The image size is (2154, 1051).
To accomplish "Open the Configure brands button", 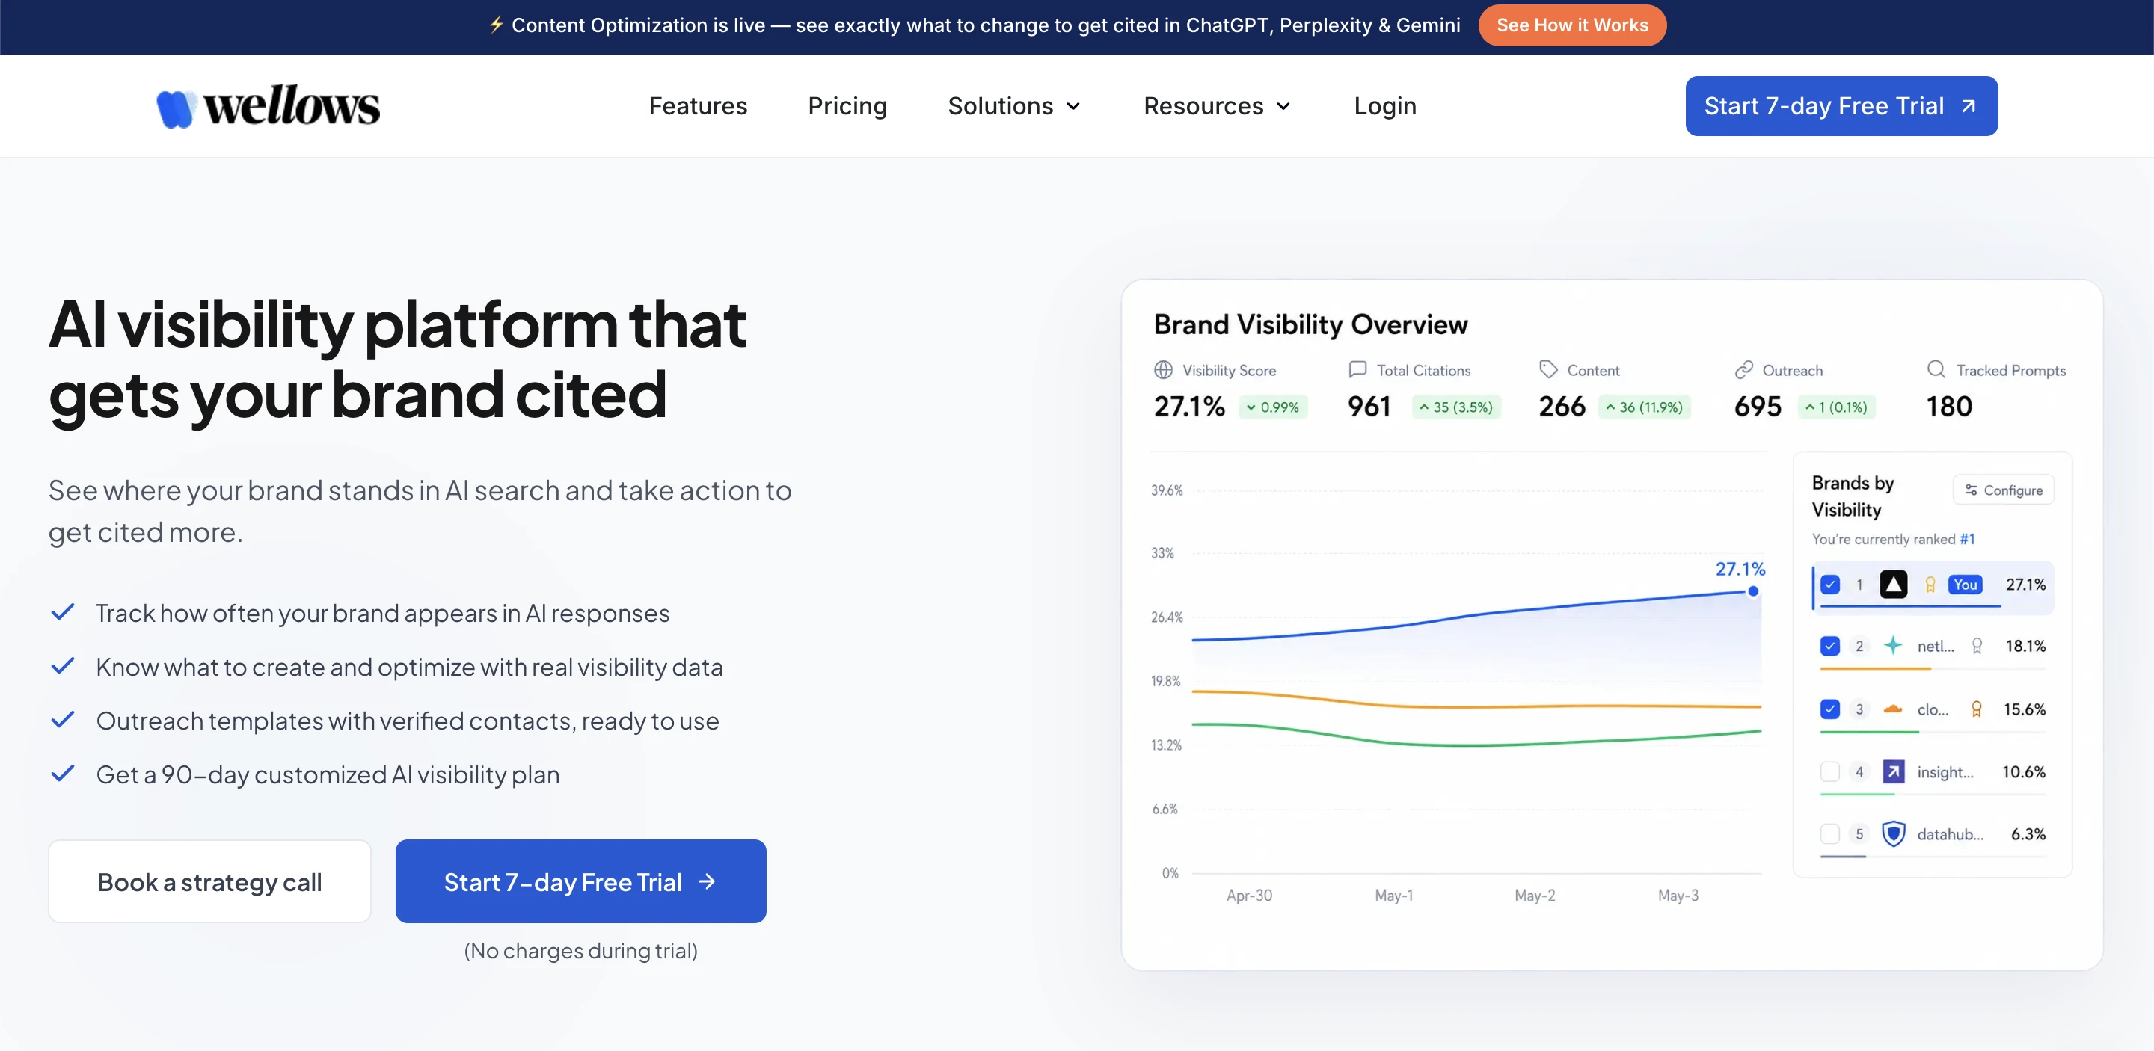I will tap(2004, 490).
